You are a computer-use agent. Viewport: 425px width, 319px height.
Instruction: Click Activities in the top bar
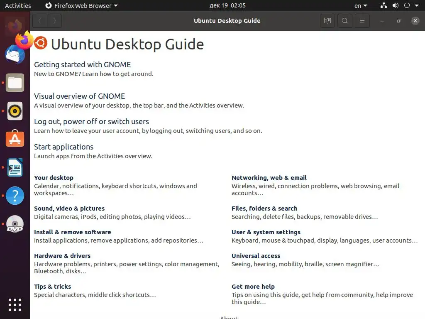coord(18,5)
